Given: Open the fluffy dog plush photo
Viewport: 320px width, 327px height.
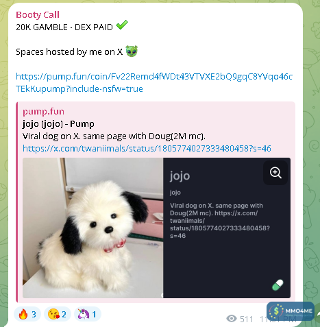Looking at the screenshot, I should click(x=93, y=228).
